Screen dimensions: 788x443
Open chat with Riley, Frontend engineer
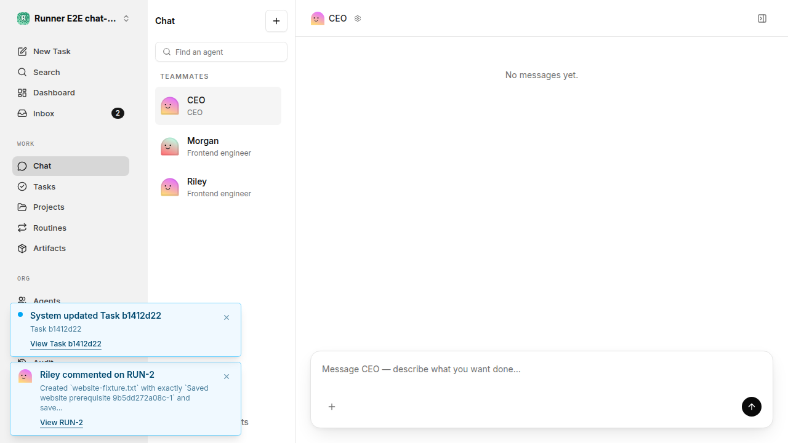218,187
